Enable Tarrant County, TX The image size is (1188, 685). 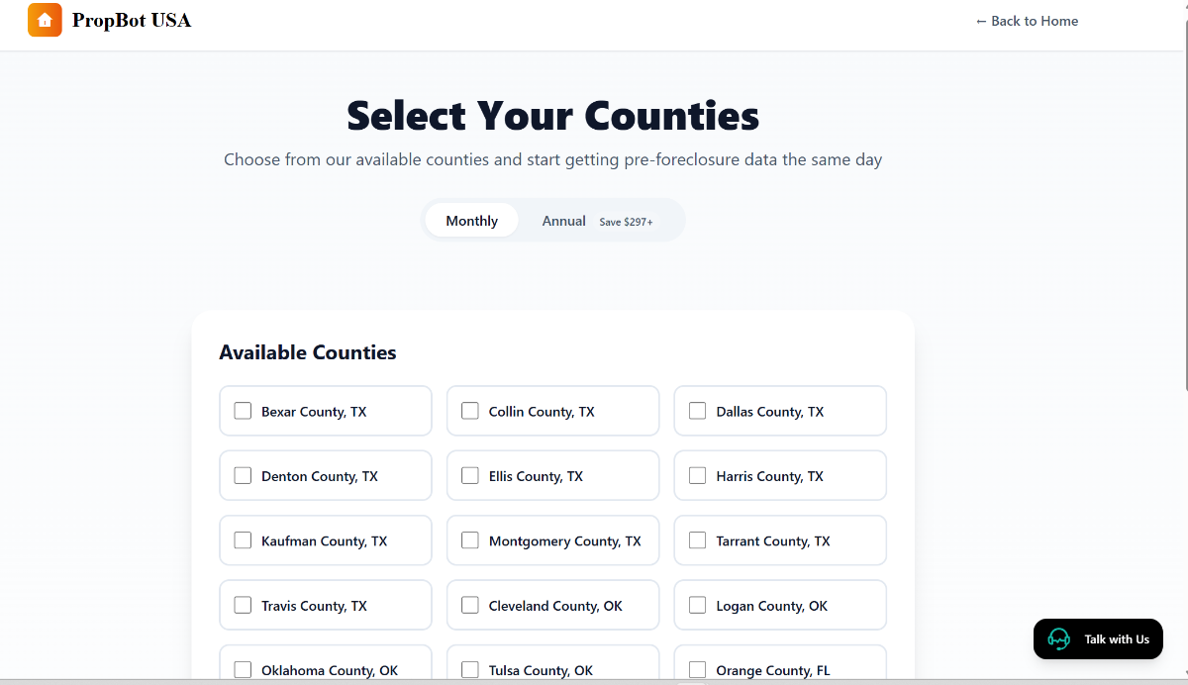697,539
